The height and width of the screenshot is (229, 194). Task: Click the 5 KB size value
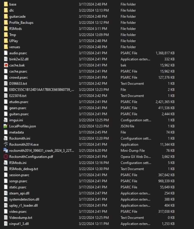tap(171, 163)
